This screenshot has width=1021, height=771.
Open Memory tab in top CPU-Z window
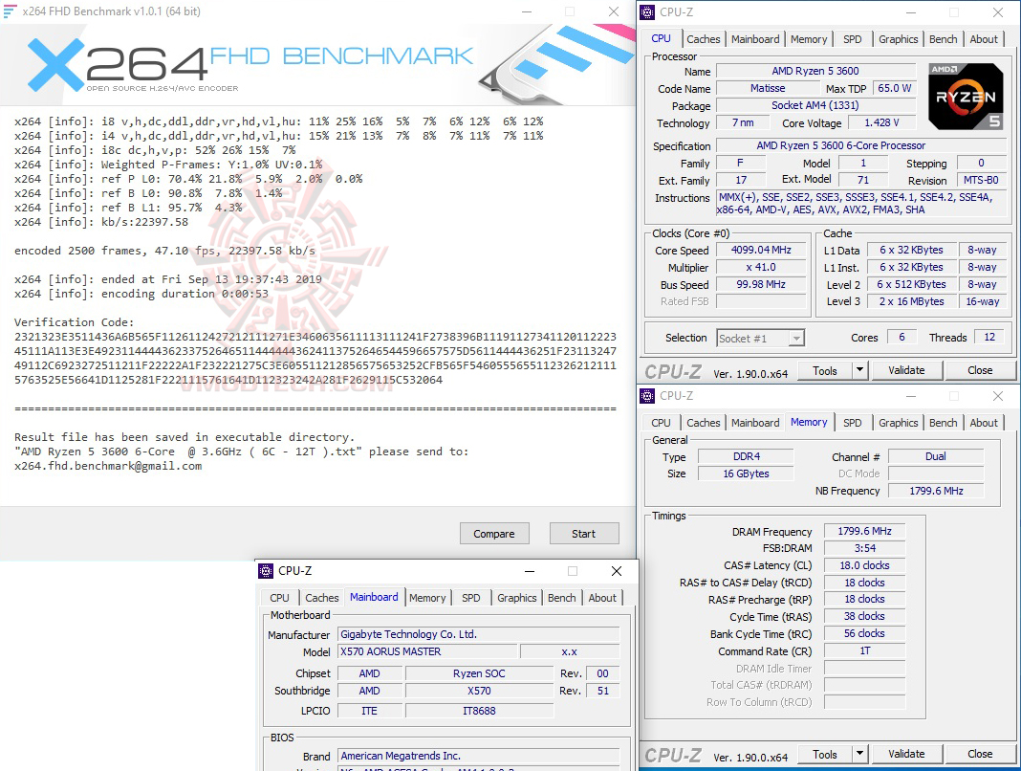809,39
